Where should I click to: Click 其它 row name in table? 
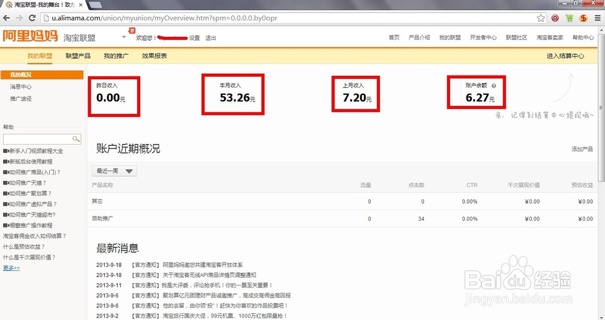coord(97,201)
